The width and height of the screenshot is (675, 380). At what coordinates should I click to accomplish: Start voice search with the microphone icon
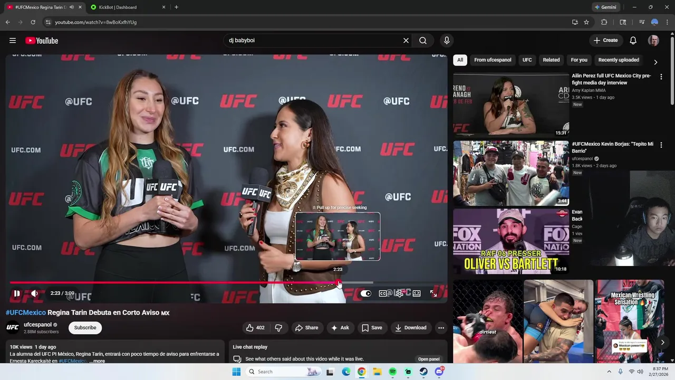pyautogui.click(x=447, y=41)
